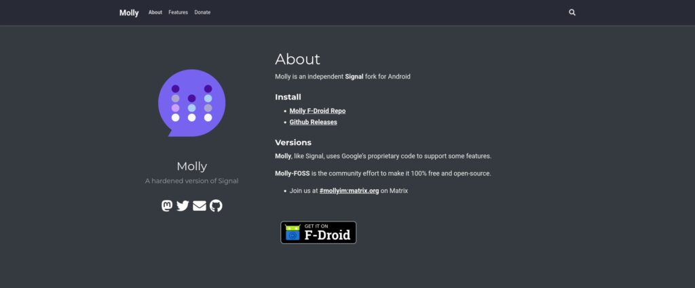This screenshot has width=695, height=288.
Task: Click the About page heading
Action: tap(297, 59)
